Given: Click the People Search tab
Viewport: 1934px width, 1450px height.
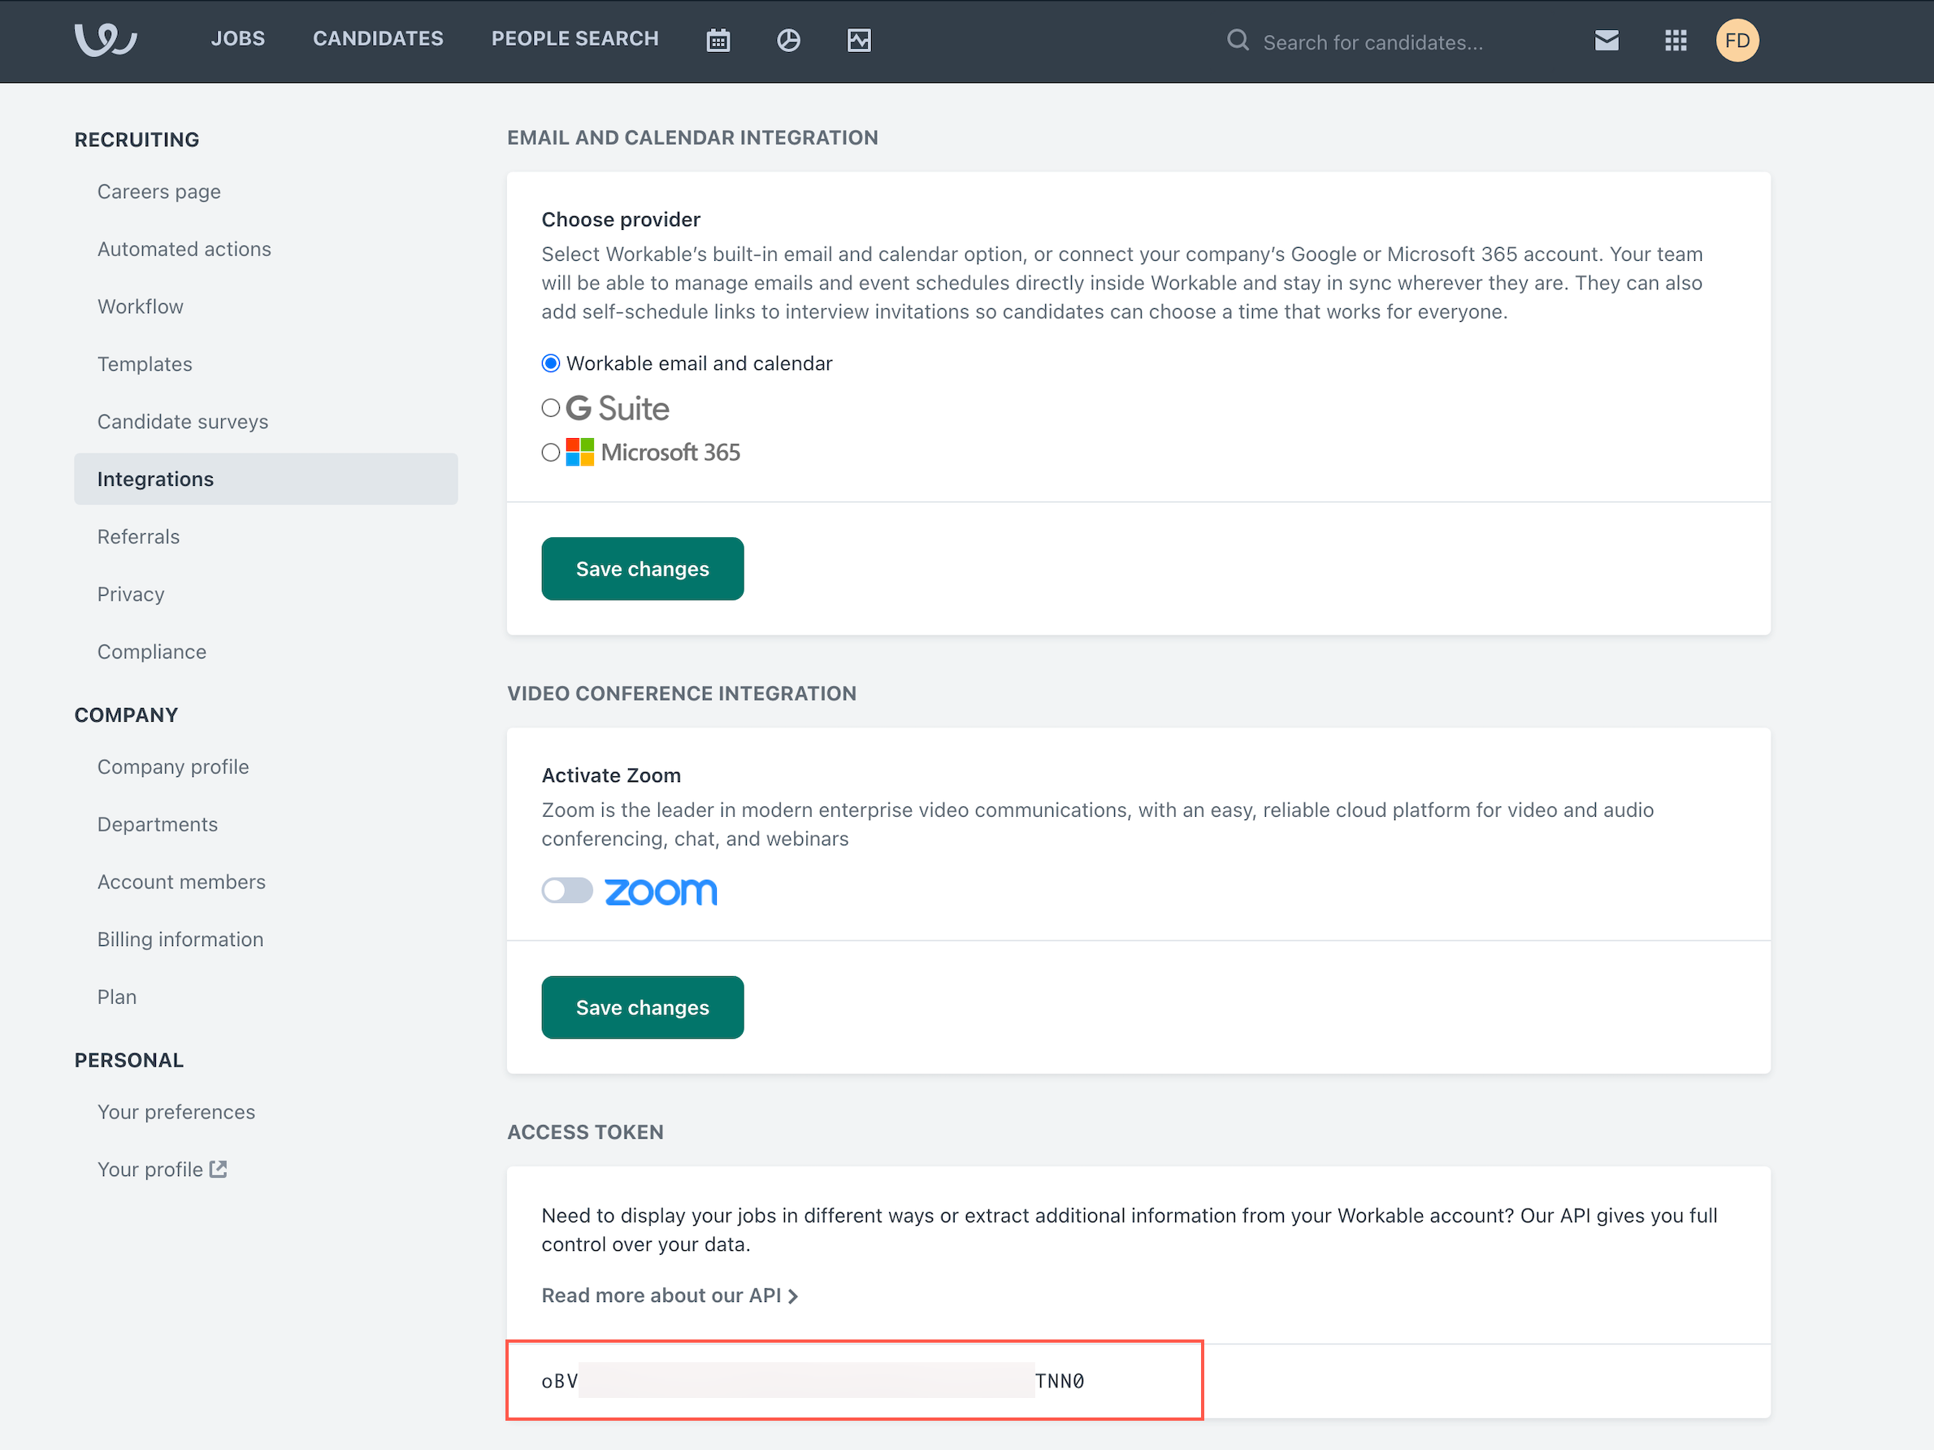Looking at the screenshot, I should (x=575, y=41).
